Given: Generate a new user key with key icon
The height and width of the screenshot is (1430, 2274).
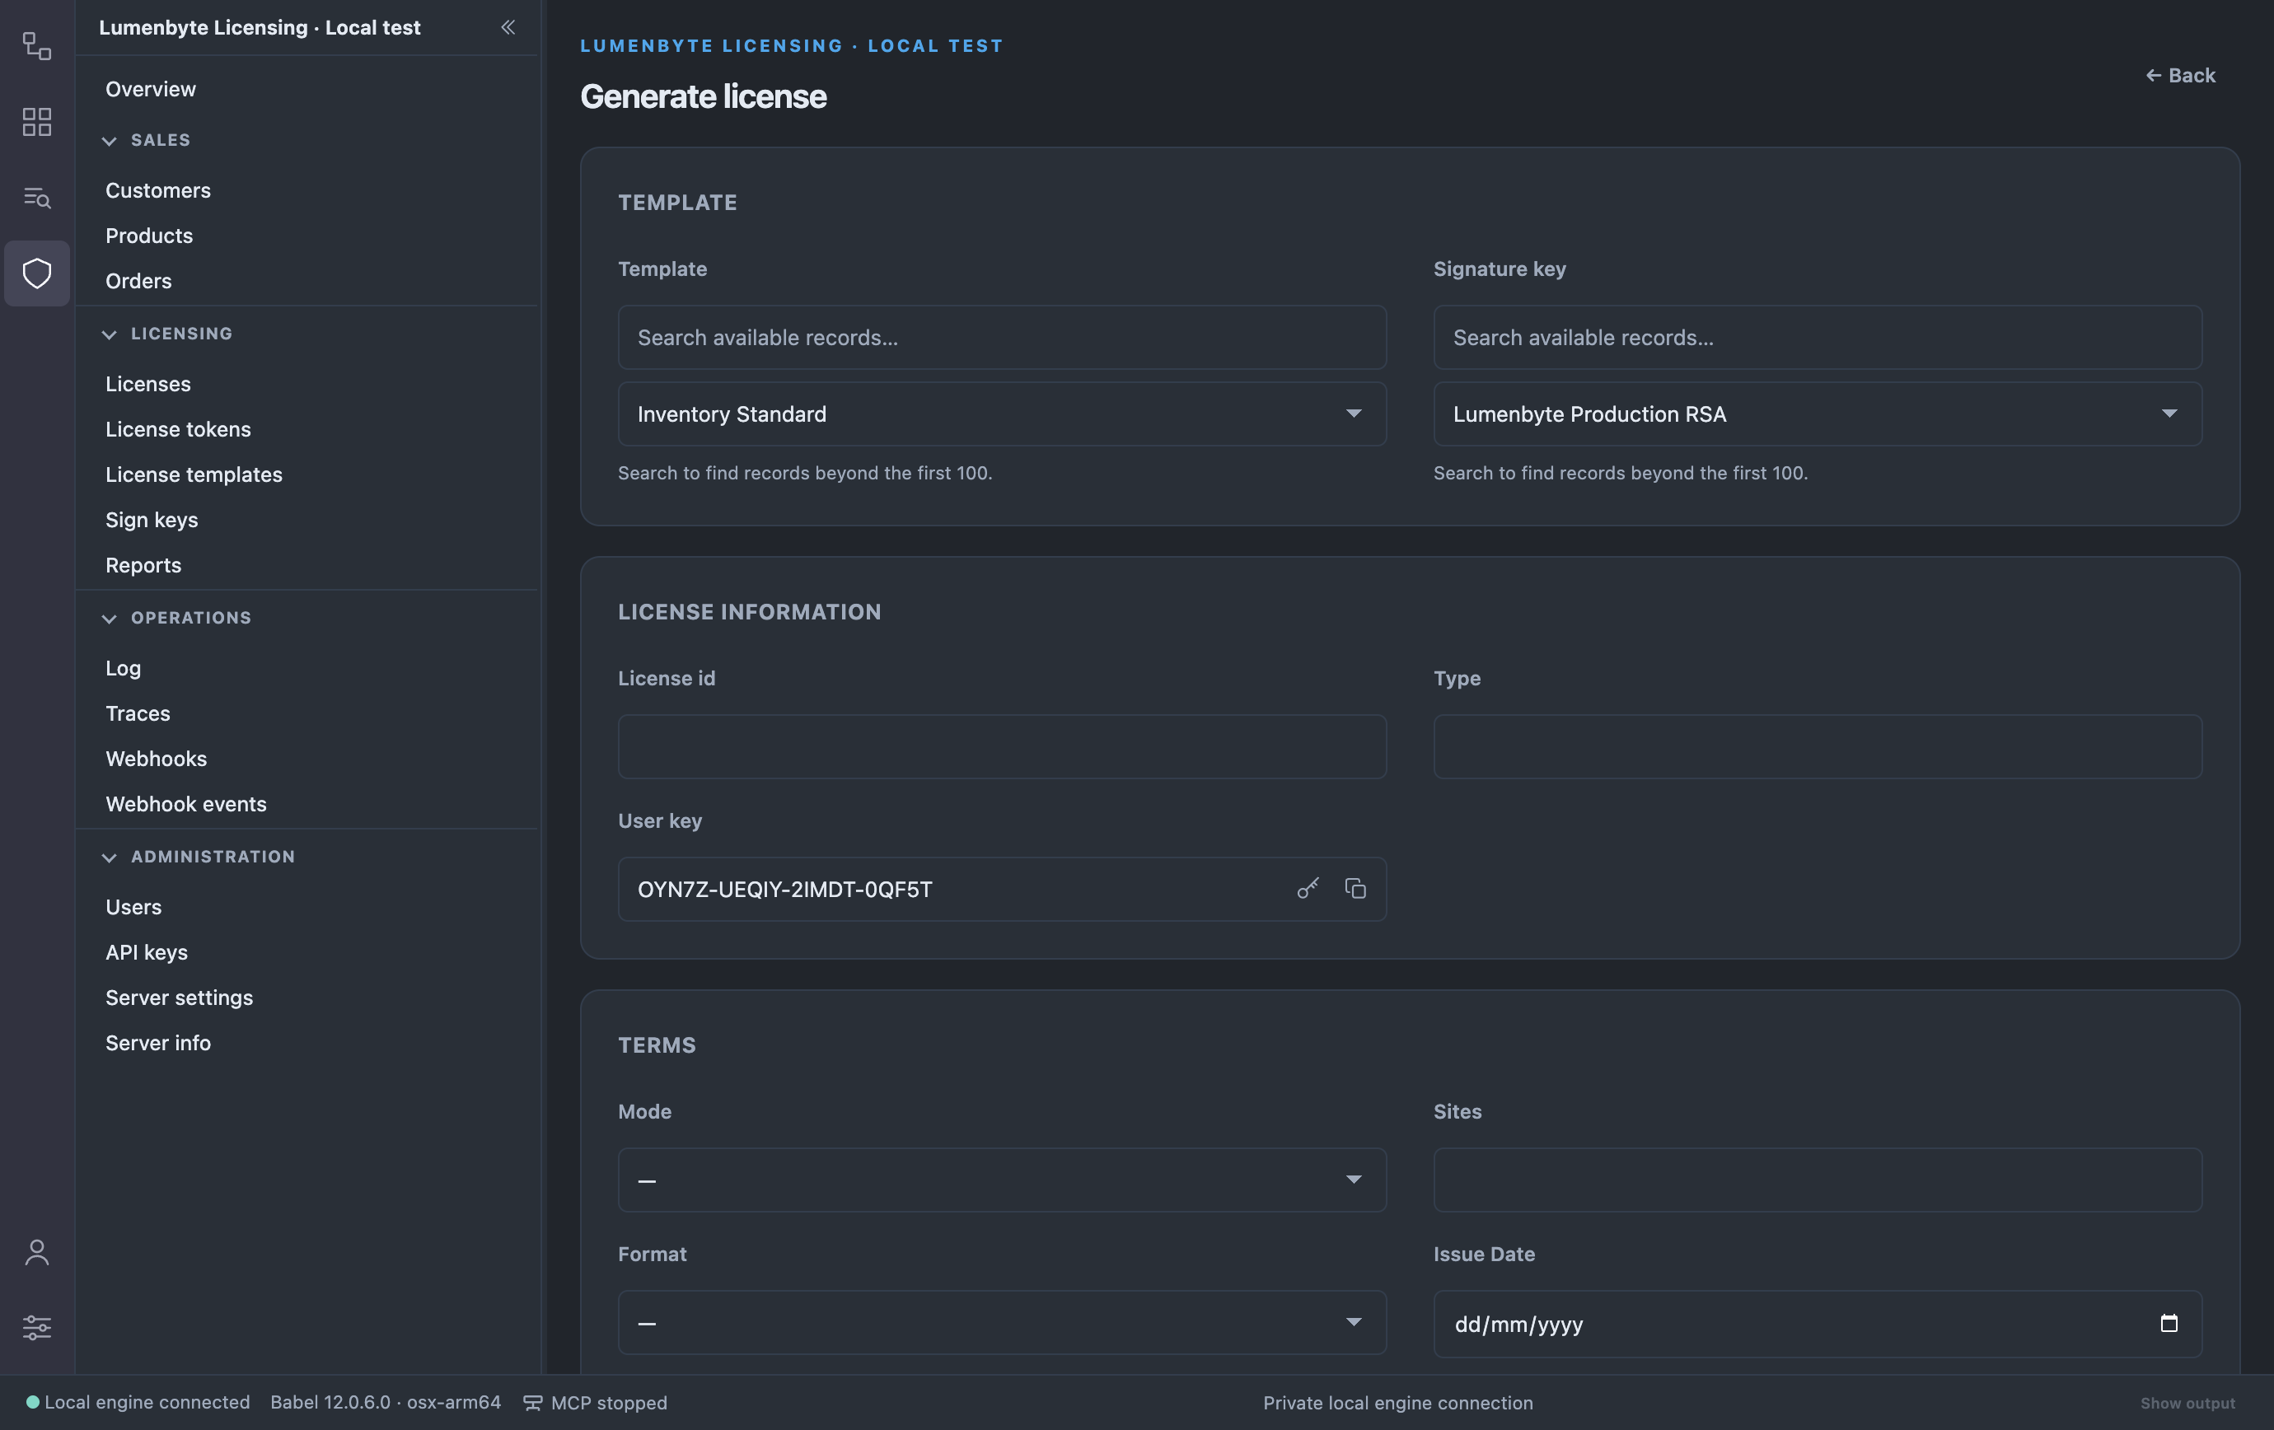Looking at the screenshot, I should pos(1308,888).
